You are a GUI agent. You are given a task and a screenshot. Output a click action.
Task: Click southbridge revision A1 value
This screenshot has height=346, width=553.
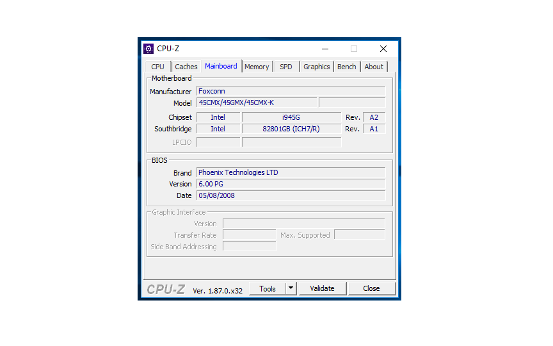pyautogui.click(x=374, y=129)
